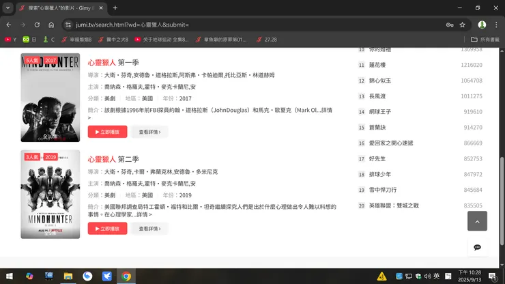Play 心靈獵人 第二季 with 立即播放
Screen dimensions: 505x284
click(108, 229)
